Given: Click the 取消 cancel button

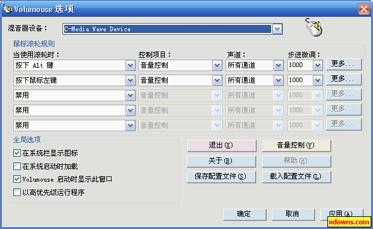Looking at the screenshot, I should point(293,215).
